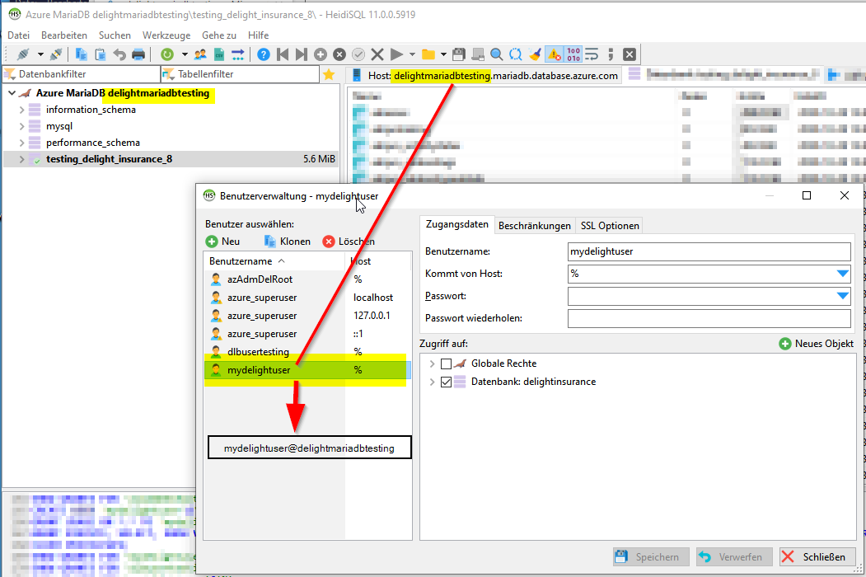This screenshot has height=577, width=866.
Task: Expand the mysql database node
Action: click(21, 125)
